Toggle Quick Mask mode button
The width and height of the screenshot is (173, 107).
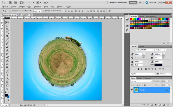[7, 100]
